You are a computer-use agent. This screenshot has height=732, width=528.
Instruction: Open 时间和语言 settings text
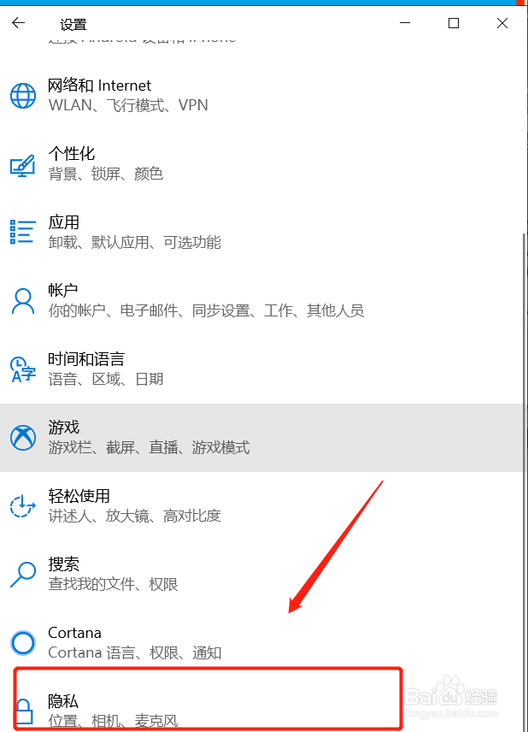point(86,359)
